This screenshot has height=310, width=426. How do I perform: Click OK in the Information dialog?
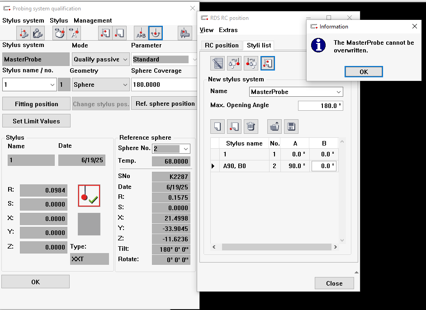(364, 72)
